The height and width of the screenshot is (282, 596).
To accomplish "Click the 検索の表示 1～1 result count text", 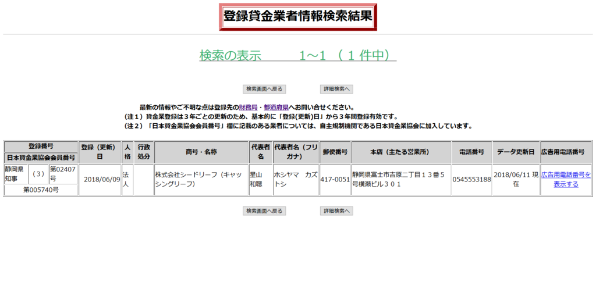I will tap(297, 55).
